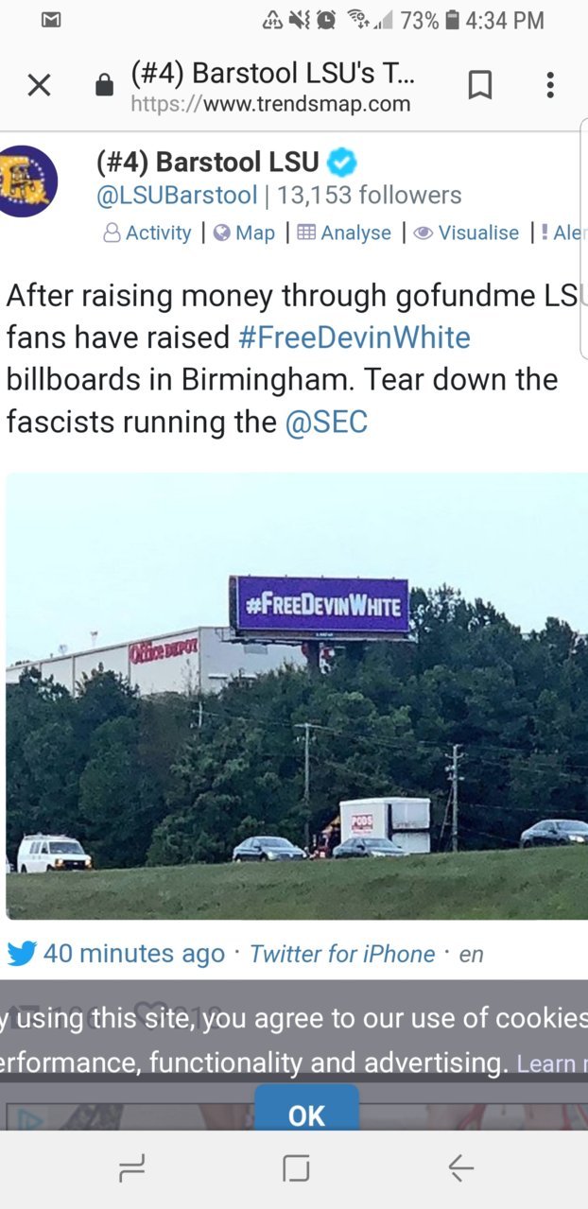
Task: Open the 40 minutes ago timestamp
Action: pyautogui.click(x=134, y=954)
